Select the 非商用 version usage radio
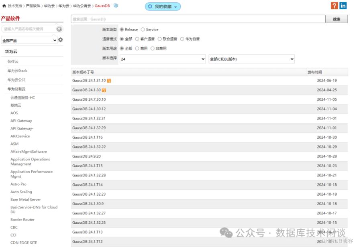 [153, 49]
